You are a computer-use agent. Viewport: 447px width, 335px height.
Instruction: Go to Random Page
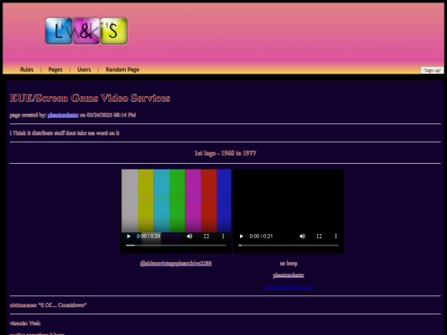(x=123, y=69)
